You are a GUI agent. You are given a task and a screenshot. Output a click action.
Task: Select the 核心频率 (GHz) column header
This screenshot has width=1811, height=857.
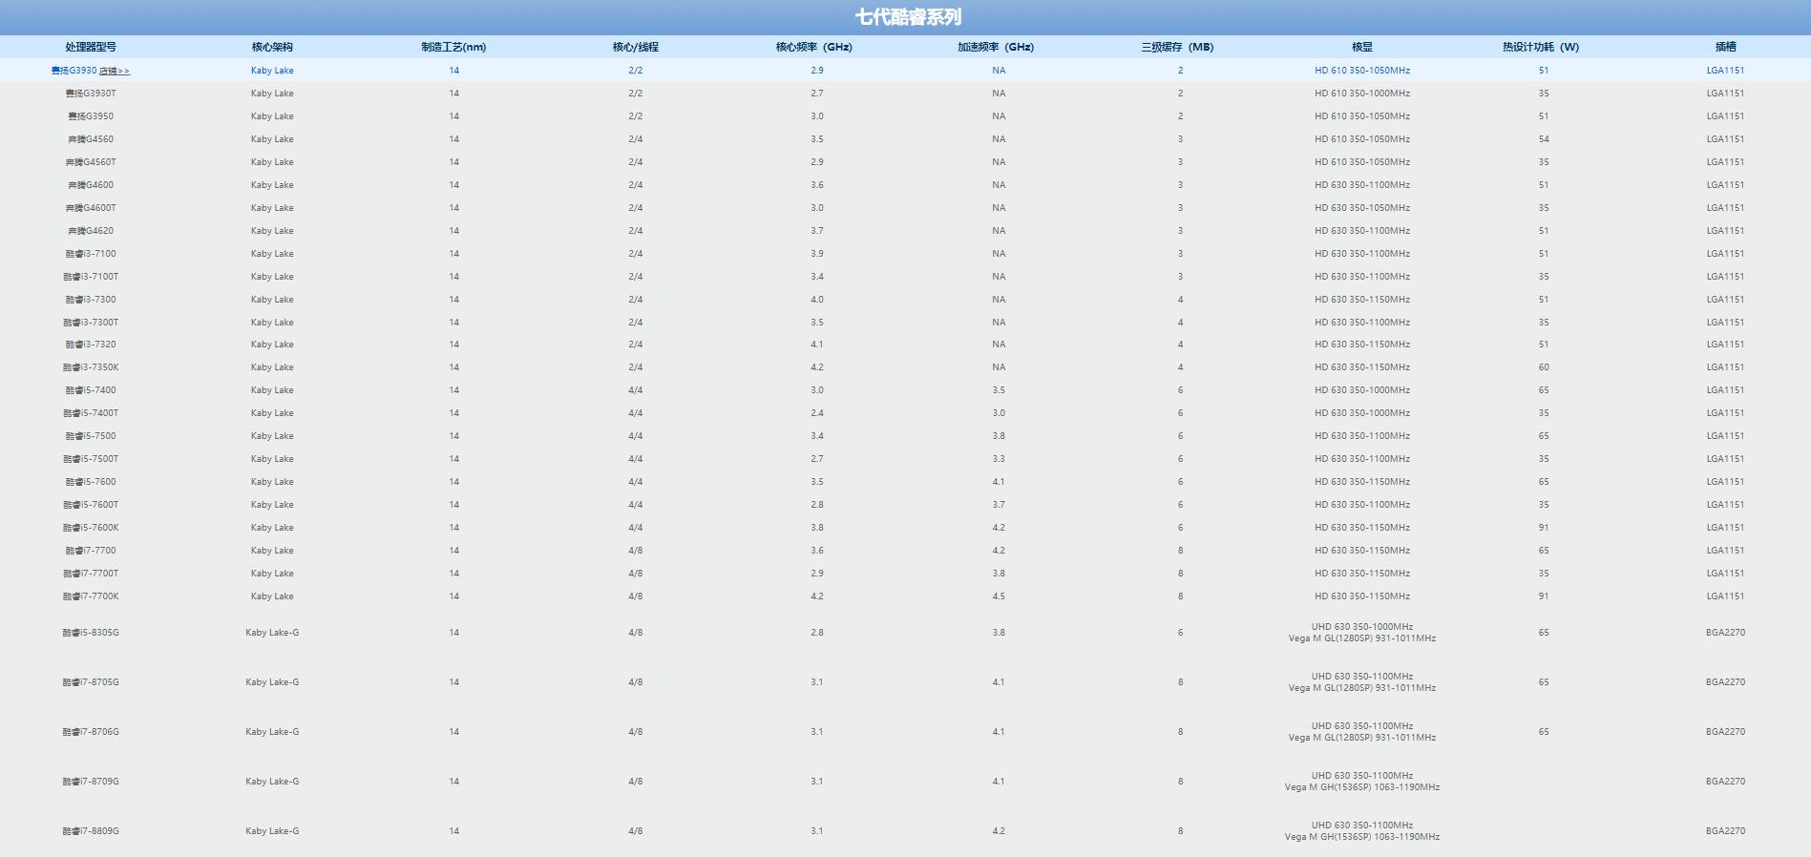click(x=814, y=47)
